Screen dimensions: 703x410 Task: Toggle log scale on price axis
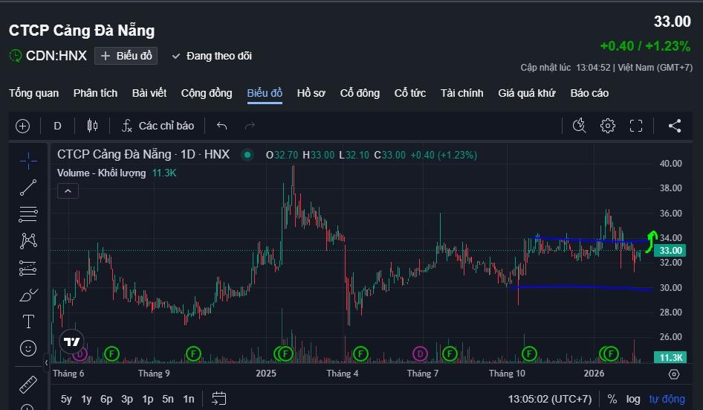click(633, 399)
